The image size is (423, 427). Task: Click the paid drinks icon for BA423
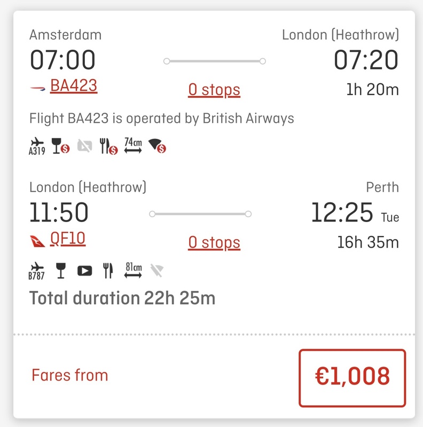point(60,146)
